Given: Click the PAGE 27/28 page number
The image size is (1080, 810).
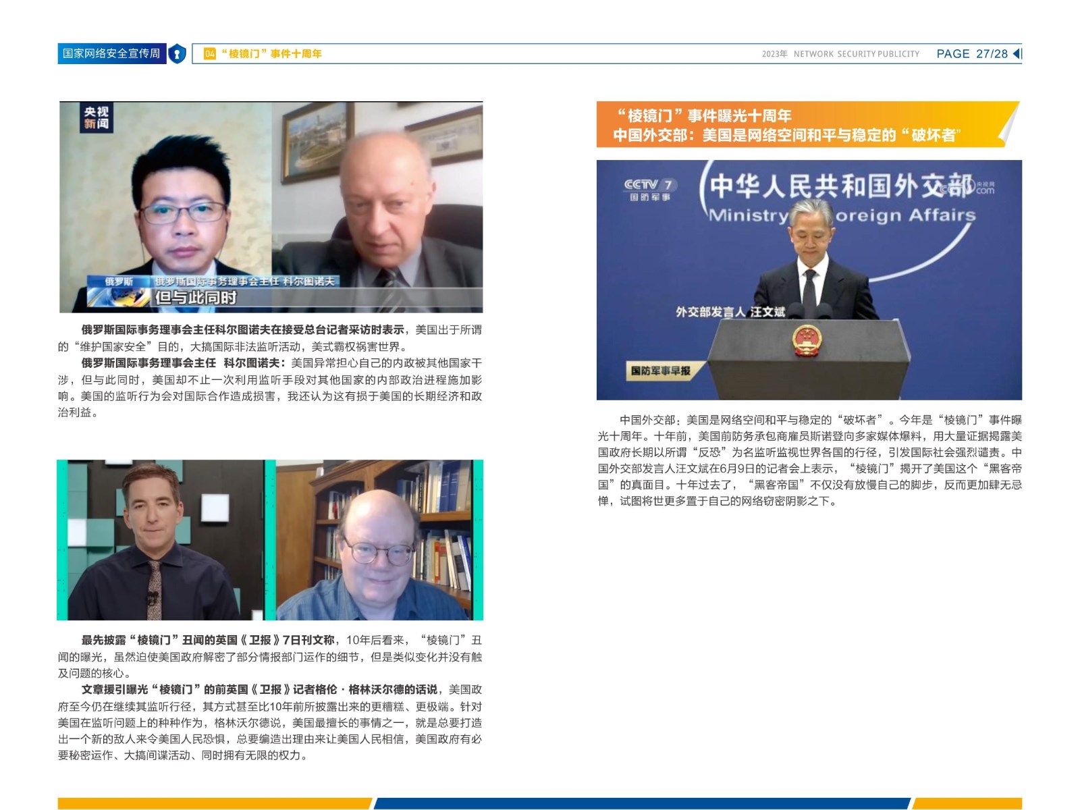Looking at the screenshot, I should click(971, 53).
